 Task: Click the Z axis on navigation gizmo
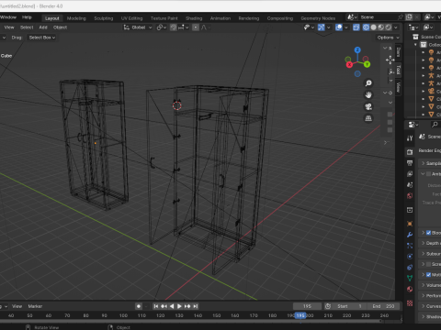click(x=357, y=50)
